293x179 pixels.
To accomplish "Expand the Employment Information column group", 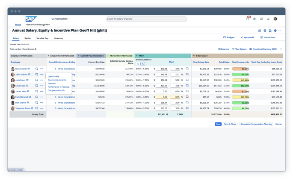I will [48, 56].
